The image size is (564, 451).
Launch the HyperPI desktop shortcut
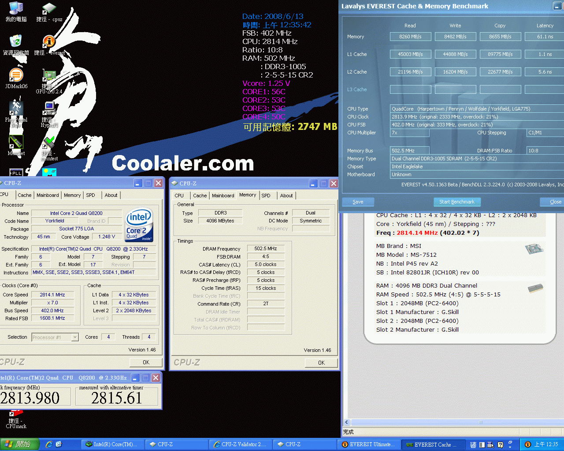[49, 115]
